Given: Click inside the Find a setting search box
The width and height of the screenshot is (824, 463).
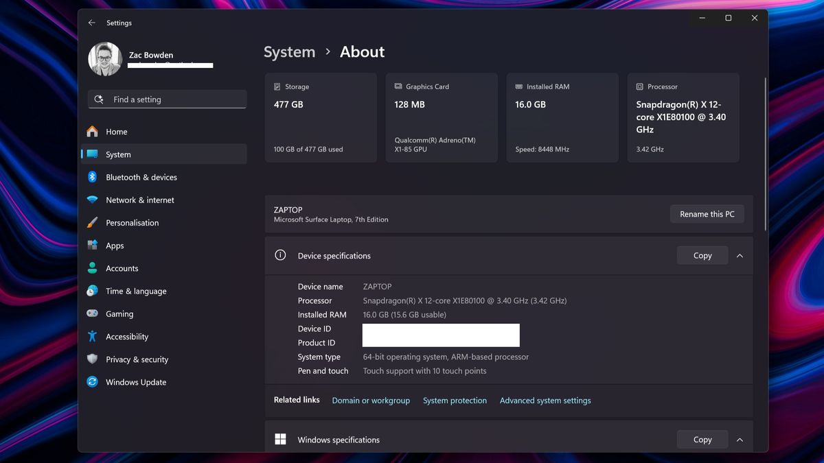Looking at the screenshot, I should coord(167,99).
